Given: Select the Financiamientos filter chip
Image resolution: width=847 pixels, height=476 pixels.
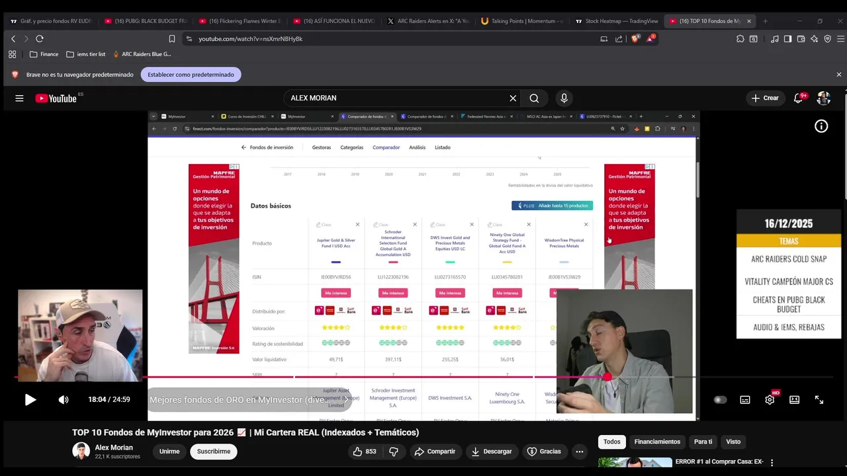Looking at the screenshot, I should click(x=657, y=442).
